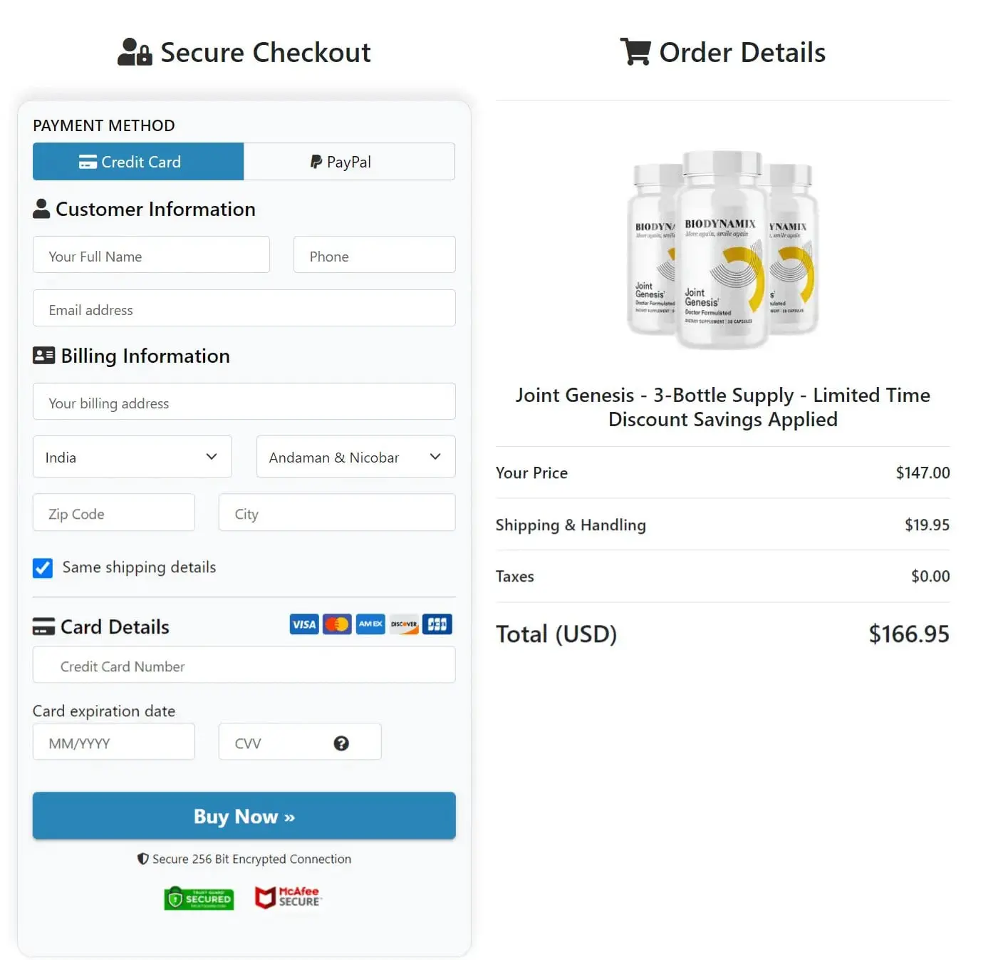Click the Zip Code input field
The image size is (1003, 960).
pyautogui.click(x=113, y=513)
